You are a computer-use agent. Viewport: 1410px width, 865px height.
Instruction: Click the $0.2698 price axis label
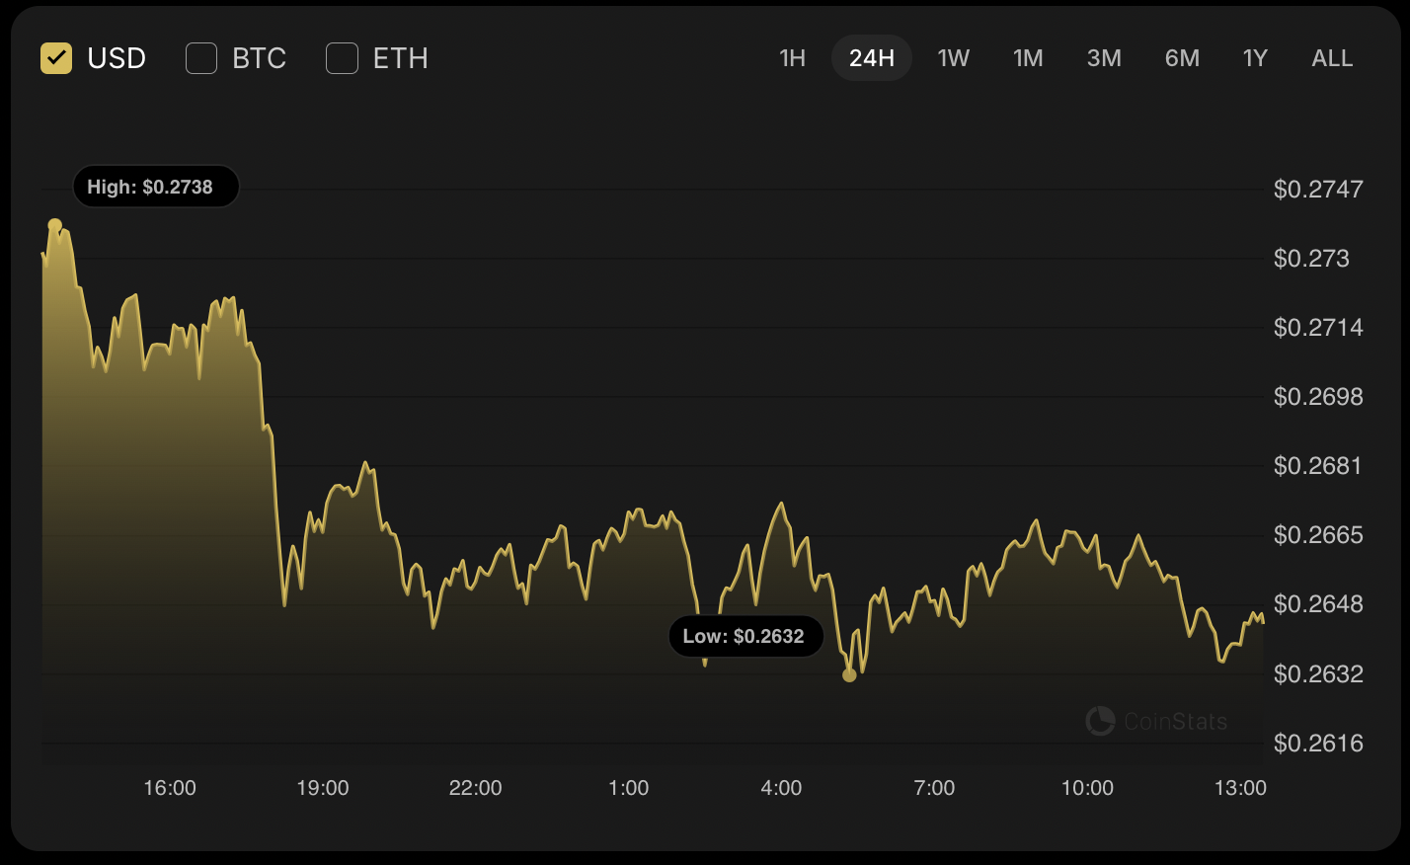click(1318, 397)
